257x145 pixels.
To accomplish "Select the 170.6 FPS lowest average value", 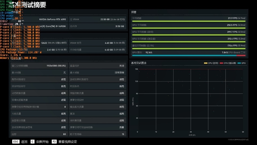I will tap(232, 45).
